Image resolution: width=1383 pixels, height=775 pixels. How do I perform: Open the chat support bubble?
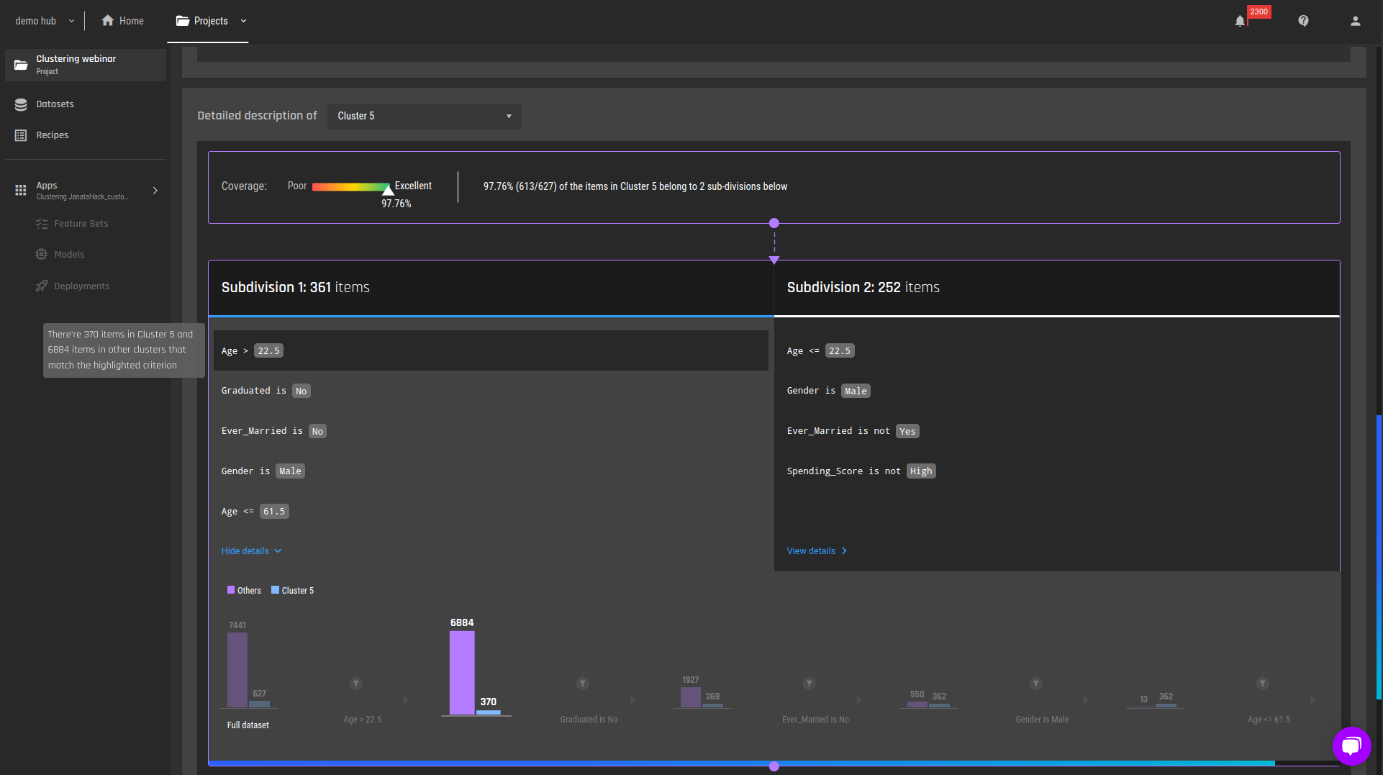click(1351, 745)
